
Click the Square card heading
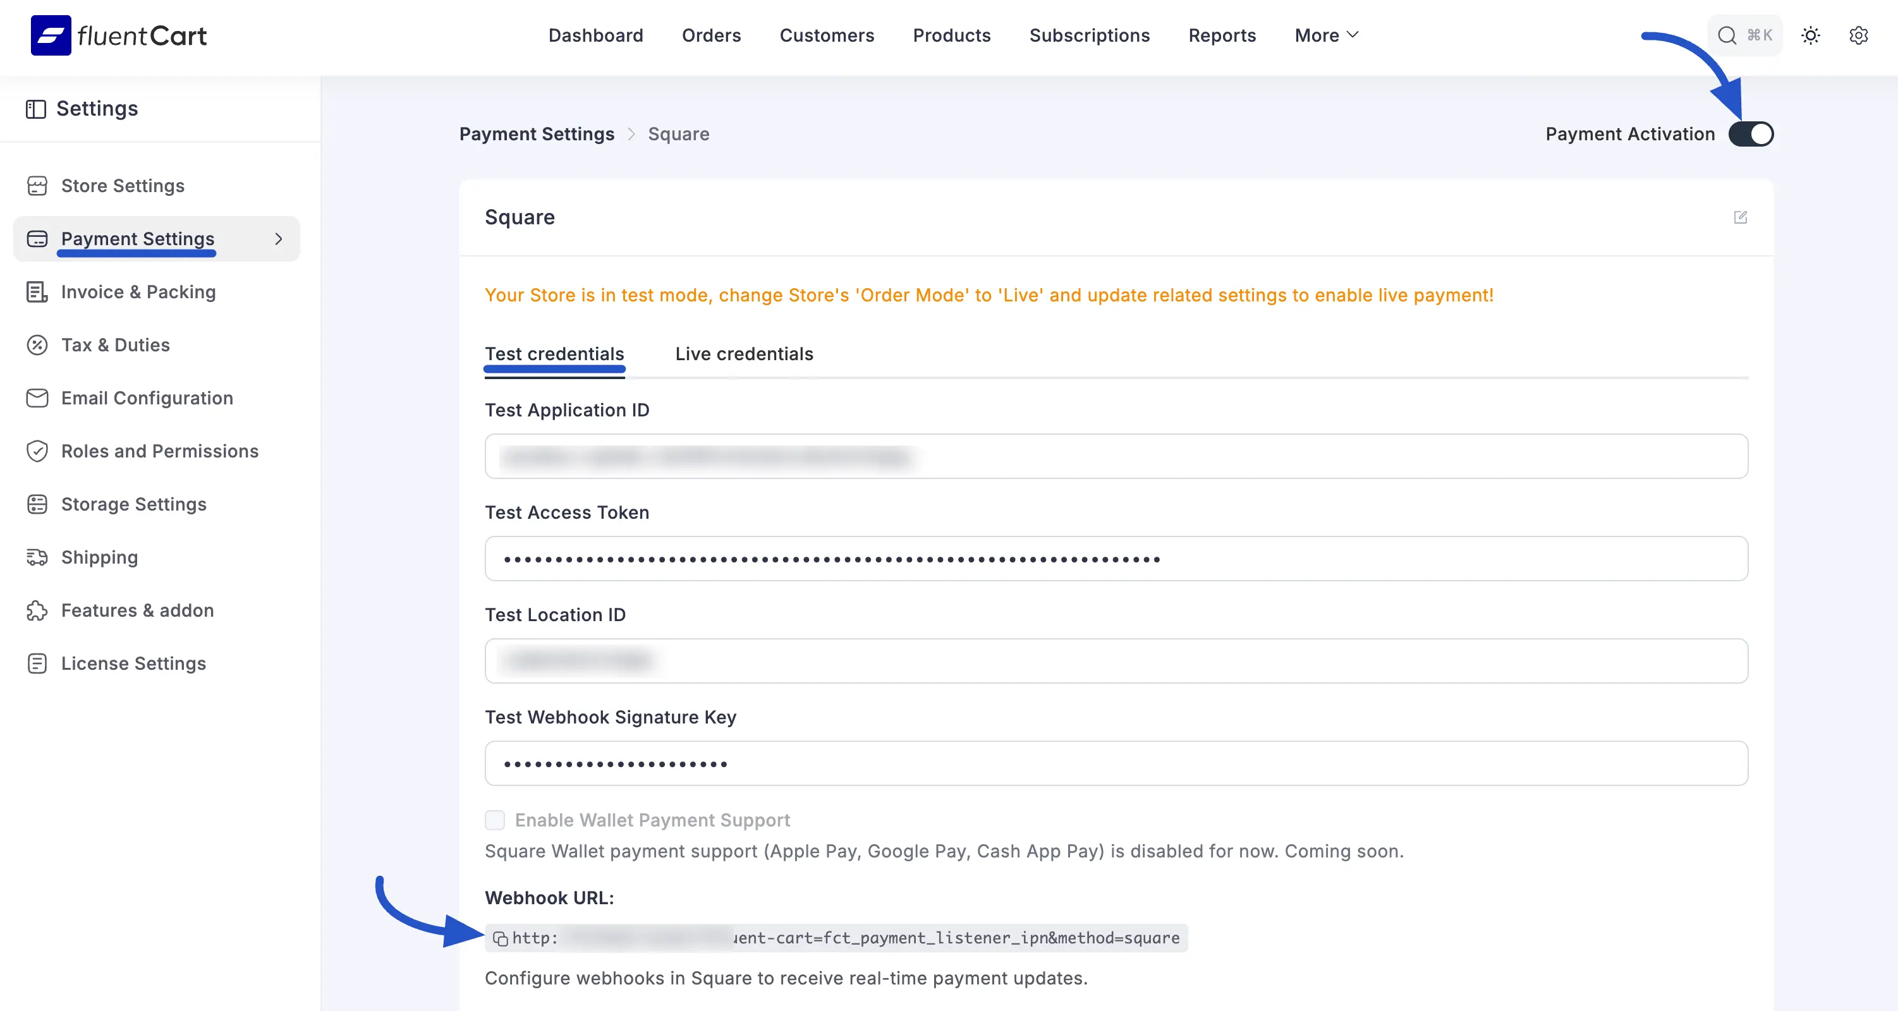[520, 217]
